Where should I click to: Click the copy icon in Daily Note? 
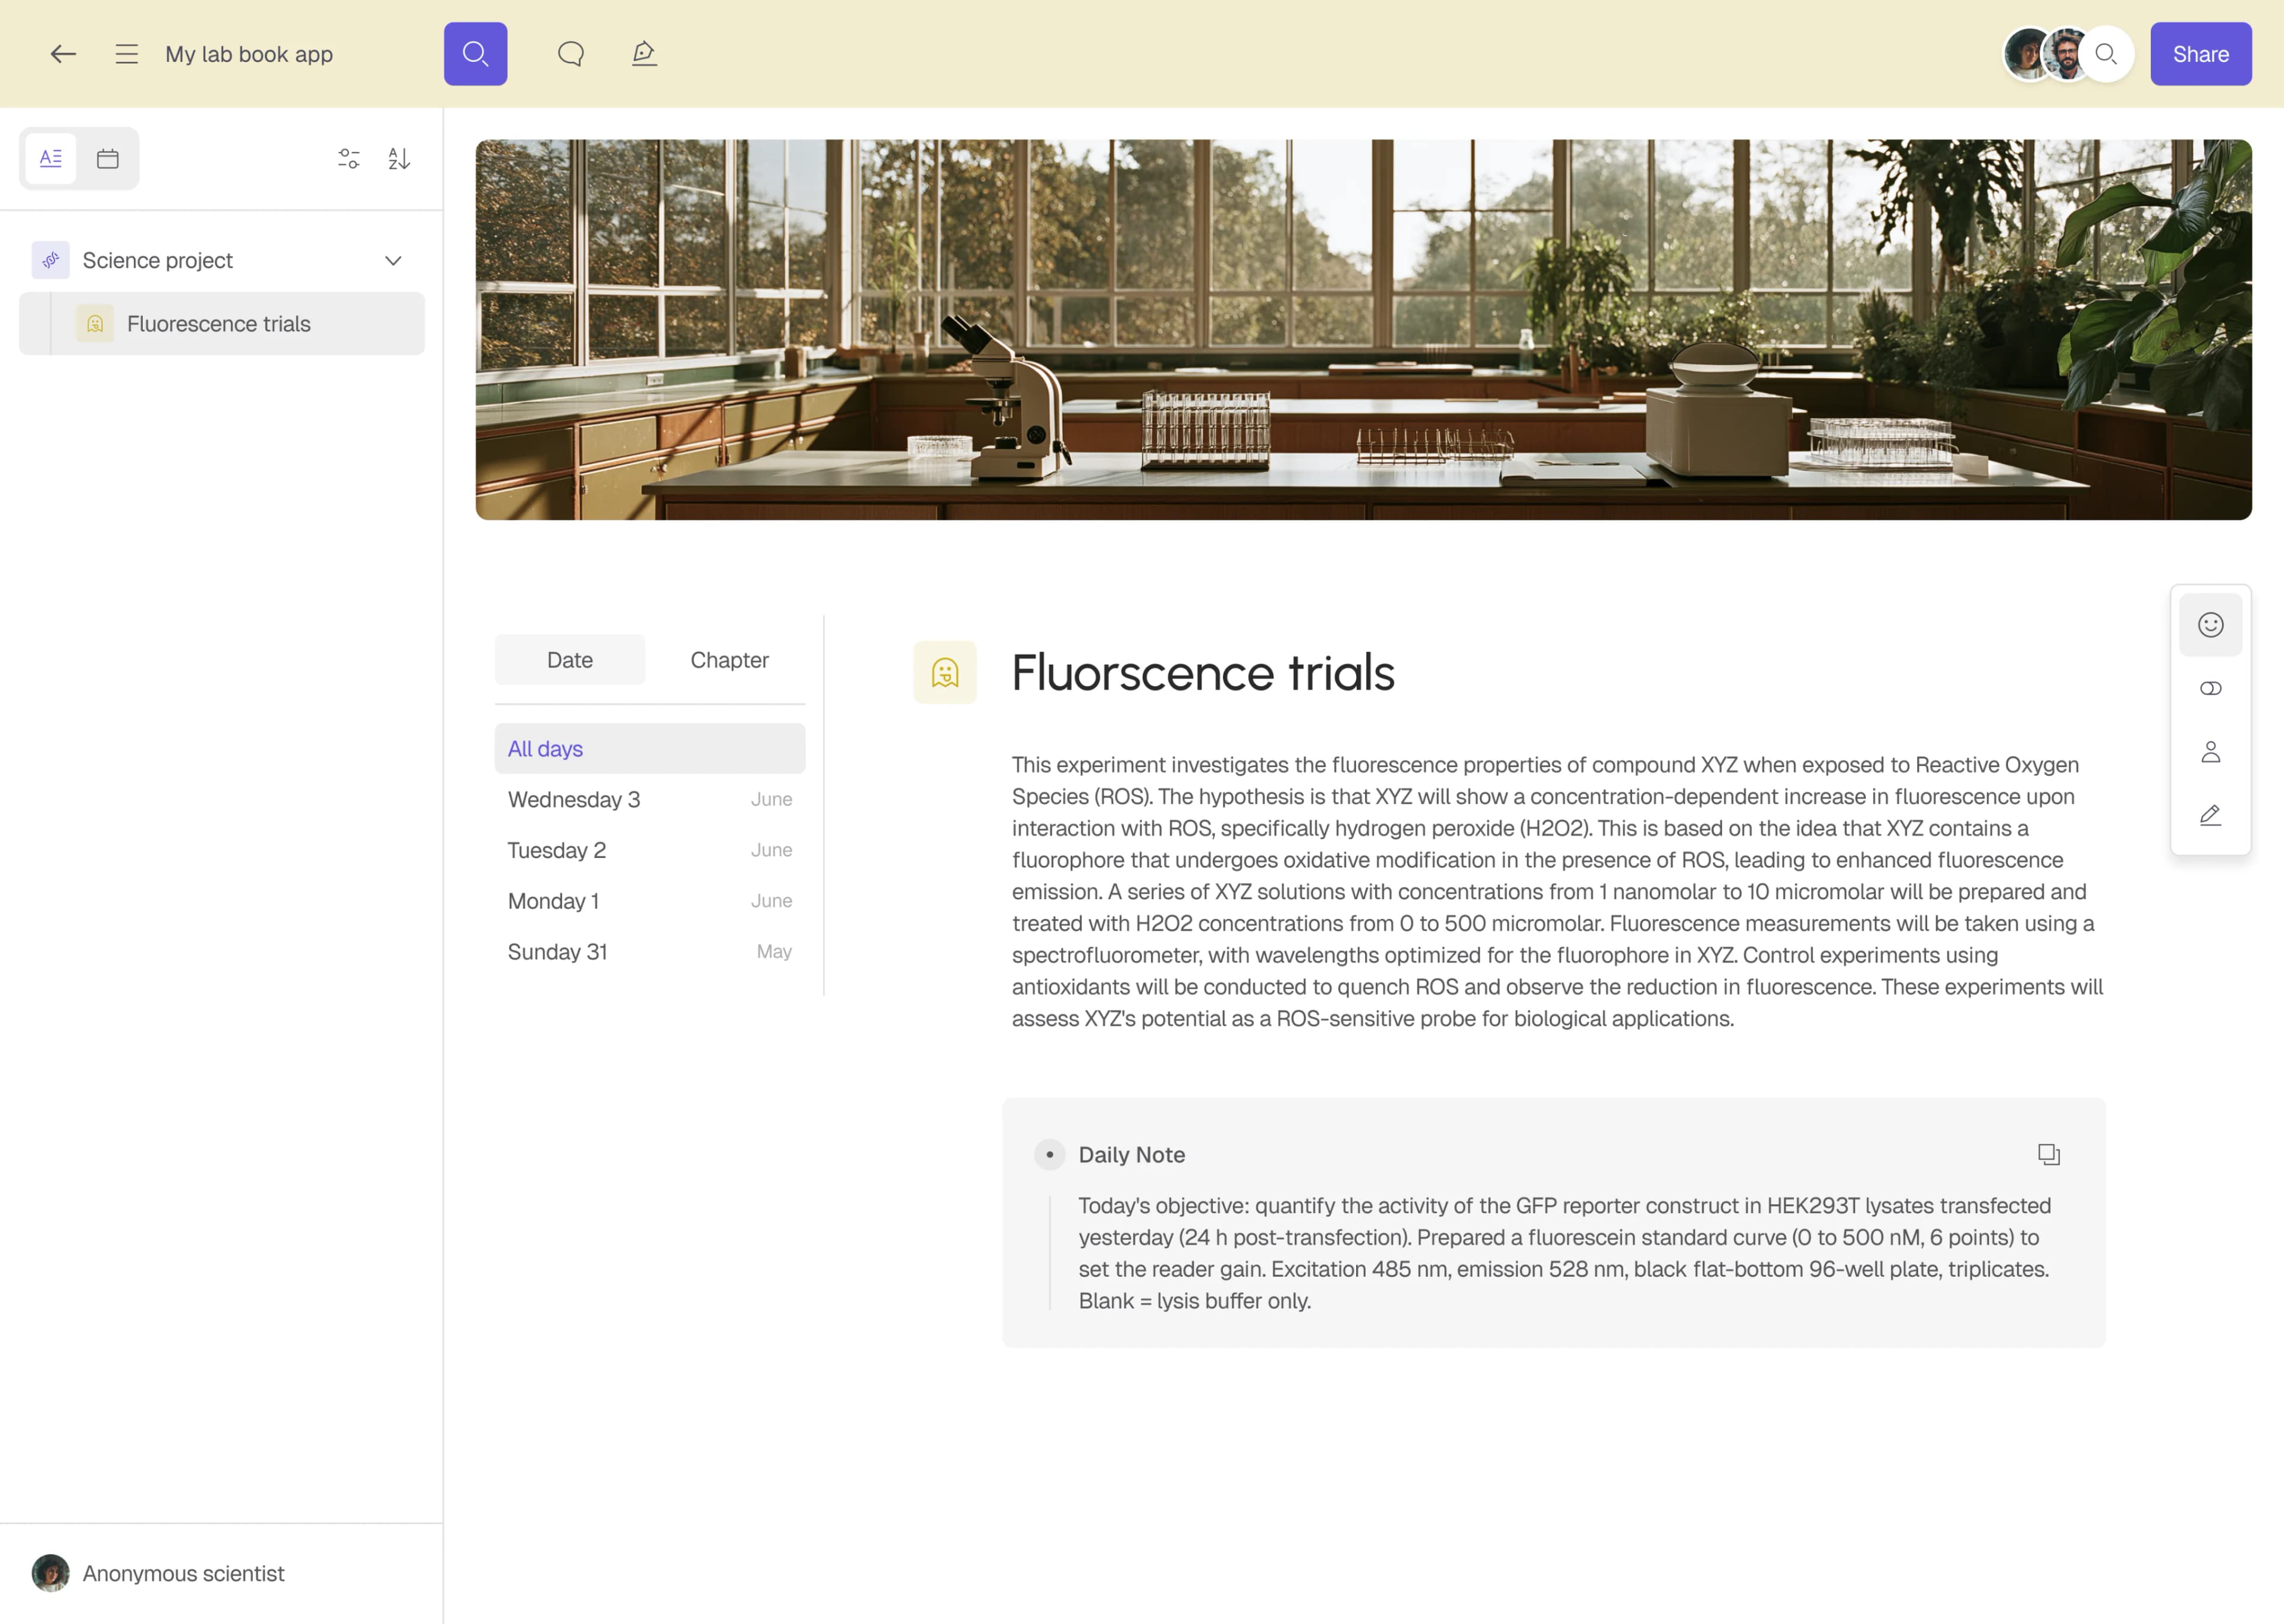2049,1155
